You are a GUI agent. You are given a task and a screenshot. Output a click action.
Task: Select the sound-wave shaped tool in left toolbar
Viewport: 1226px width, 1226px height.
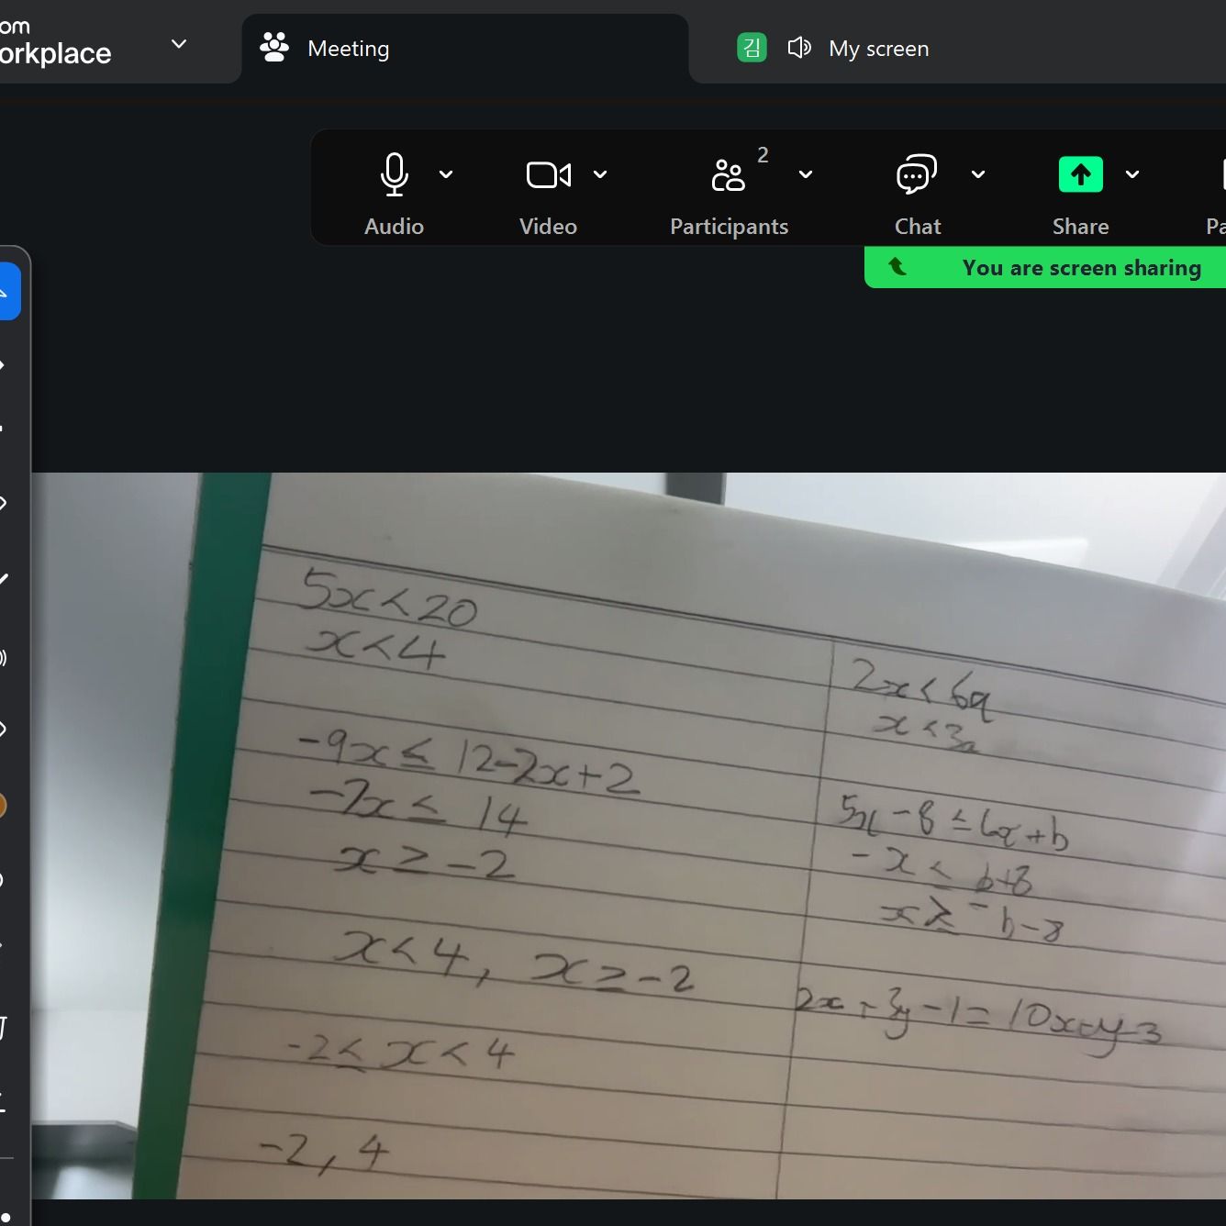5,657
